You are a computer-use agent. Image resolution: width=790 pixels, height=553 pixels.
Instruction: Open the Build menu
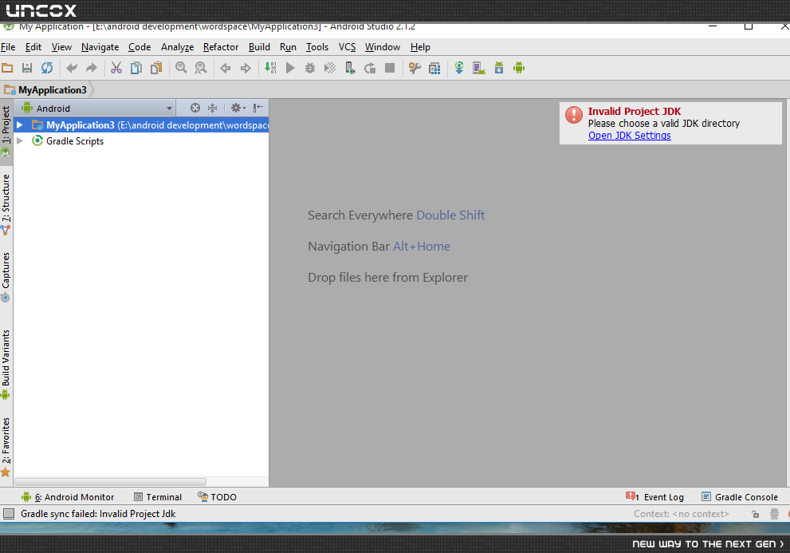(259, 47)
